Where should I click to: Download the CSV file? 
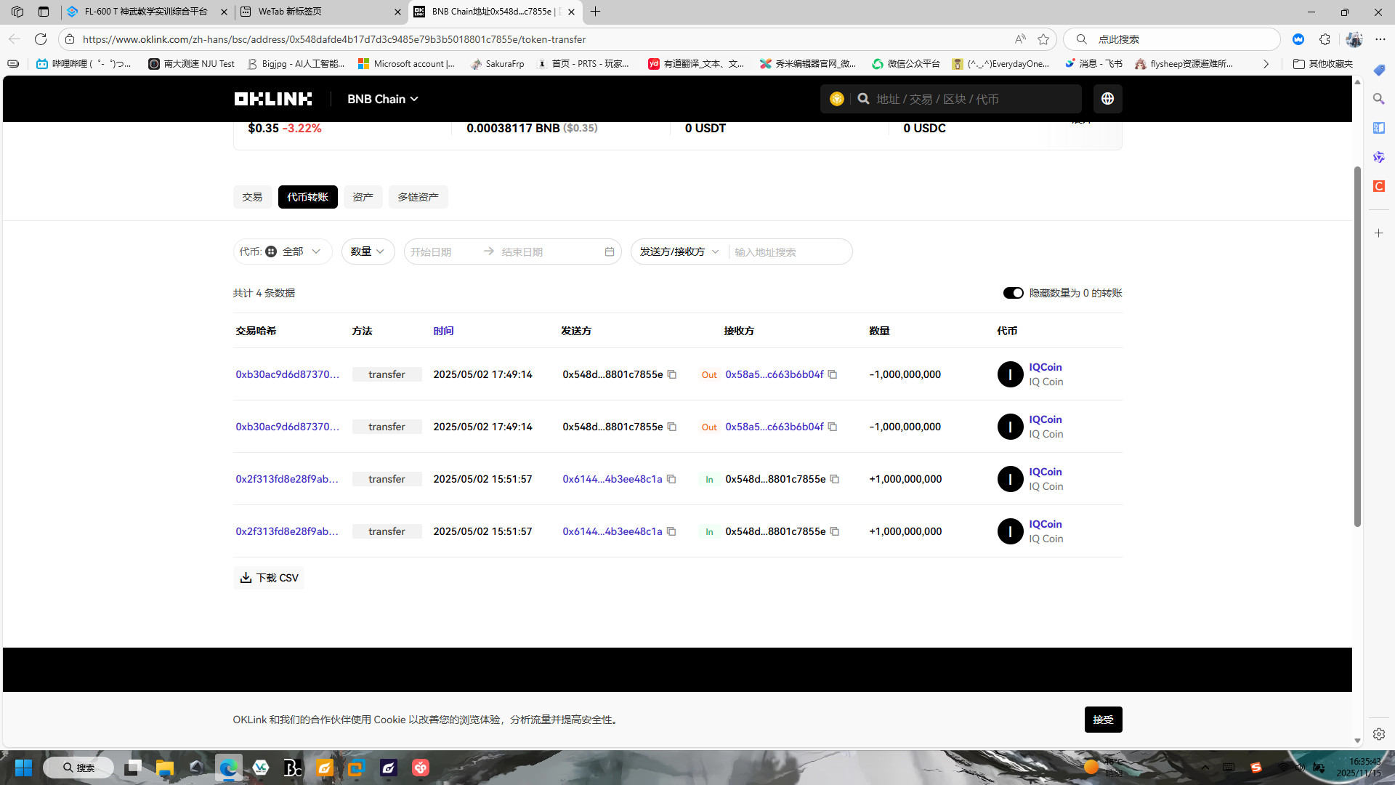[269, 578]
